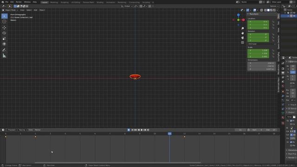This screenshot has height=167, width=297.
Task: Select the Measure tool
Action: coord(4,56)
